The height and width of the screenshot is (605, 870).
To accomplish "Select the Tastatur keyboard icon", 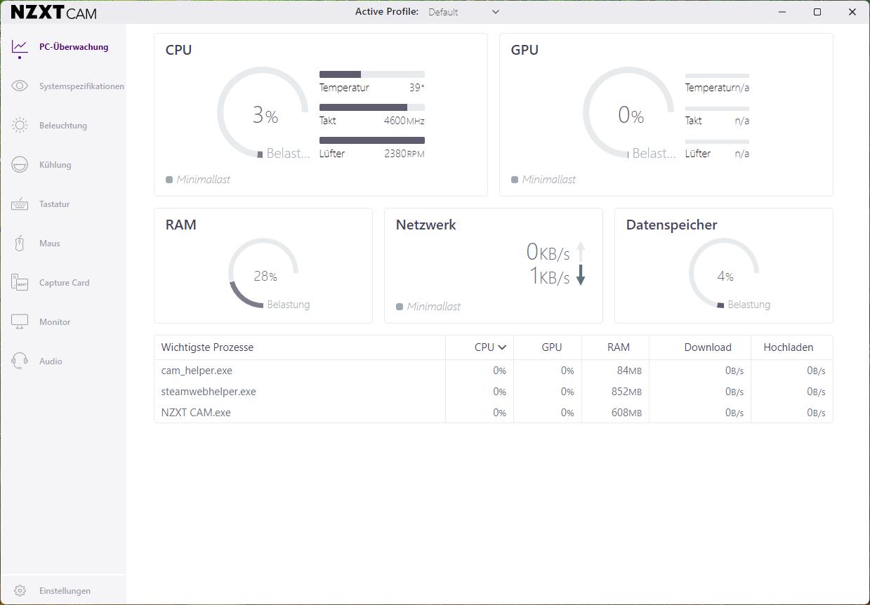I will 20,204.
